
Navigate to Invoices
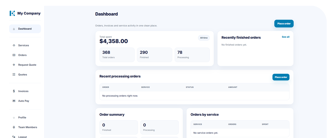pos(25,91)
